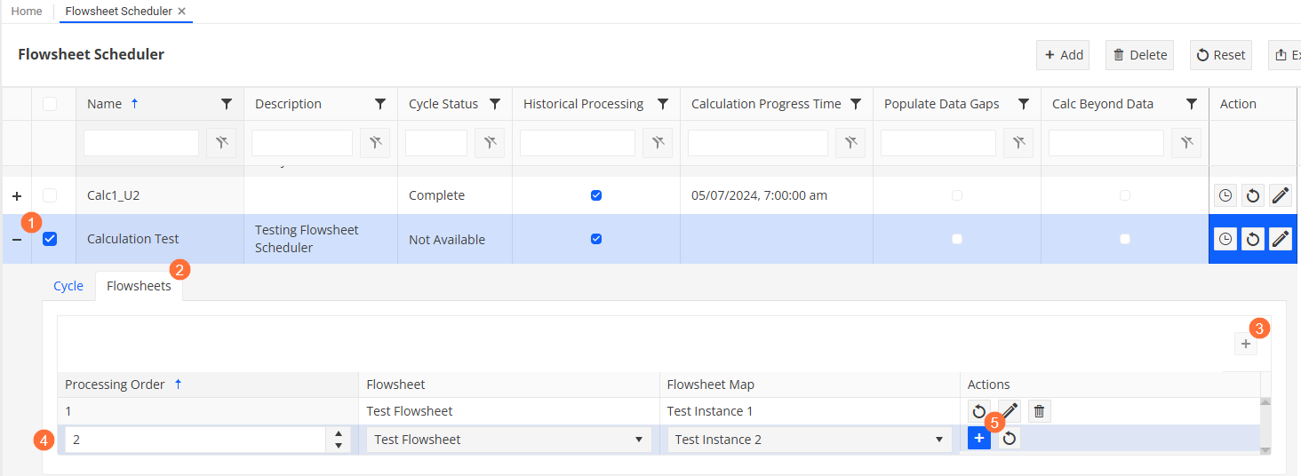This screenshot has width=1301, height=476.
Task: Open filter menu on Calculation Progress Time header
Action: pos(856,104)
